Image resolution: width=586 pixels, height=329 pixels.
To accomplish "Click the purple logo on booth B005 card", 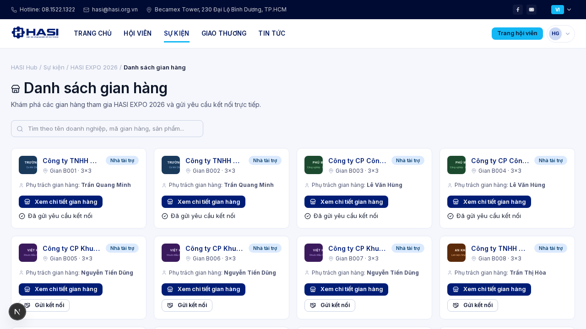I will (x=28, y=253).
